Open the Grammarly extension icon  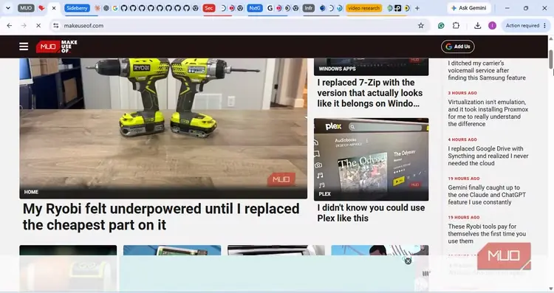pos(441,25)
